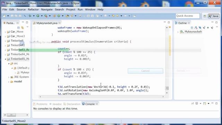
Task: Go to Last Edit Location icon
Action: pos(113,16)
